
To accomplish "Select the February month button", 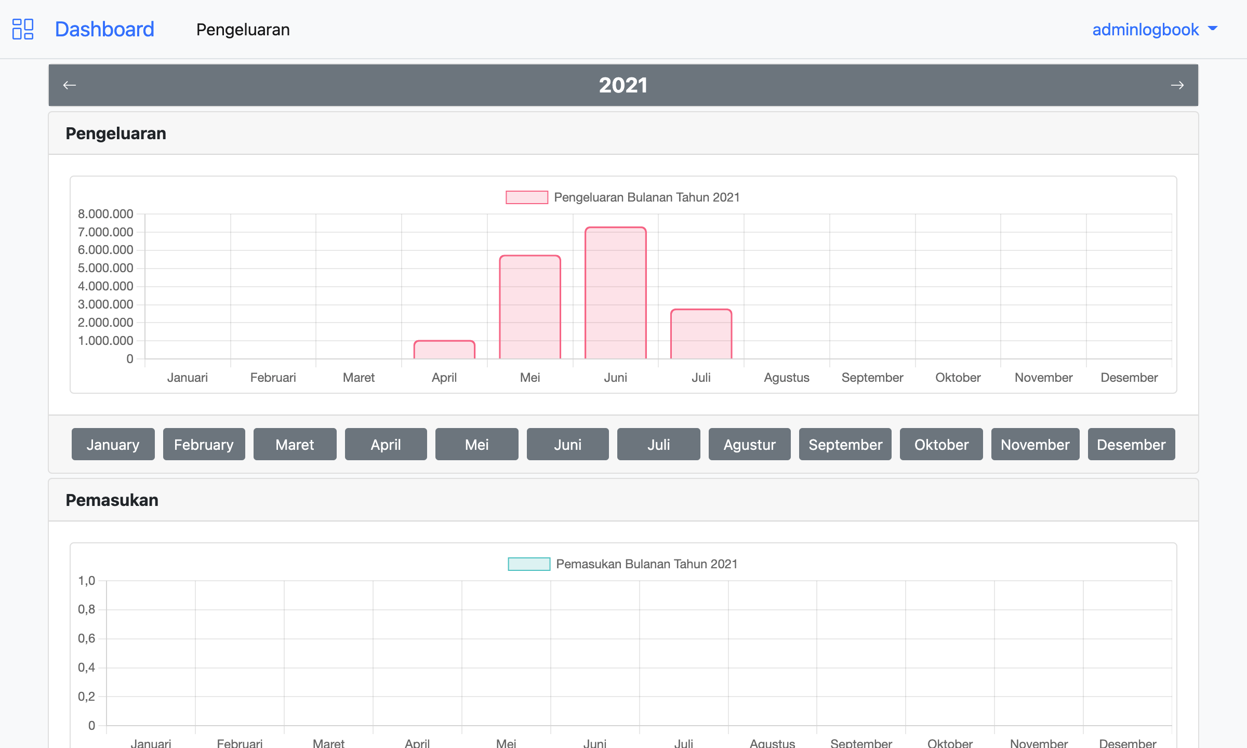I will pyautogui.click(x=204, y=445).
